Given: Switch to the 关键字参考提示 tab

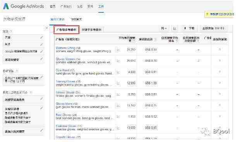Looking at the screenshot, I should click(x=91, y=29).
